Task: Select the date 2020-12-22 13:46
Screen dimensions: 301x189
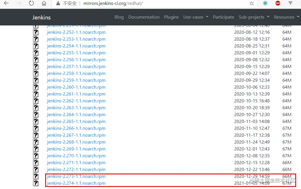Action: coord(252,169)
